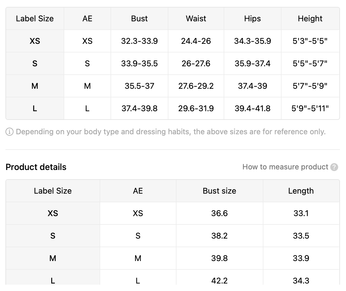Screen dimensions: 346x291
Task: Select the Waist column header
Action: click(196, 18)
